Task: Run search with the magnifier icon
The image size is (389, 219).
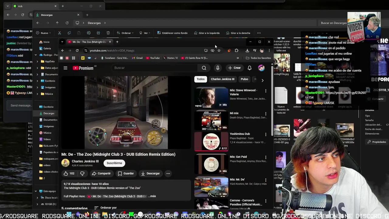Action: pyautogui.click(x=204, y=68)
